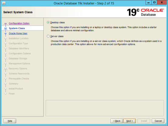The image size is (168, 126).
Task: Close the installer window
Action: pyautogui.click(x=162, y=2)
